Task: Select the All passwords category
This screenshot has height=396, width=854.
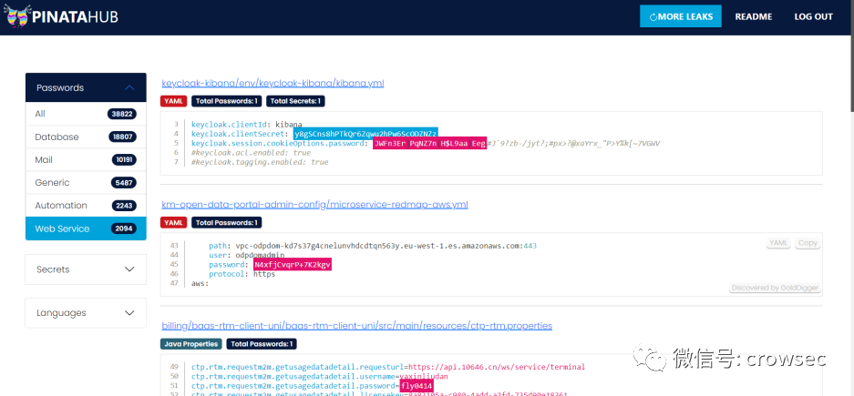Action: 86,114
